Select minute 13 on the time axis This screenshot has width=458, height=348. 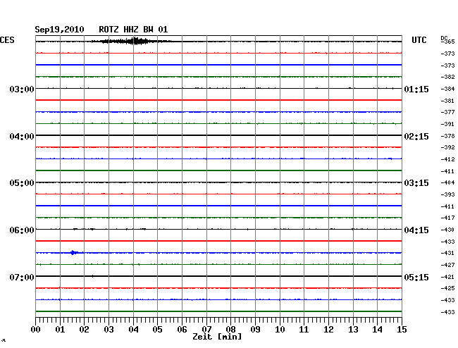pyautogui.click(x=353, y=330)
